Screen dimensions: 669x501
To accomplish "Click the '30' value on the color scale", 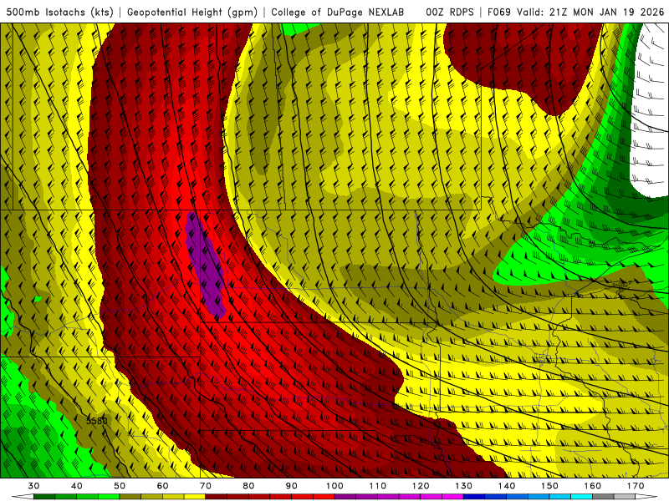I will coord(33,486).
